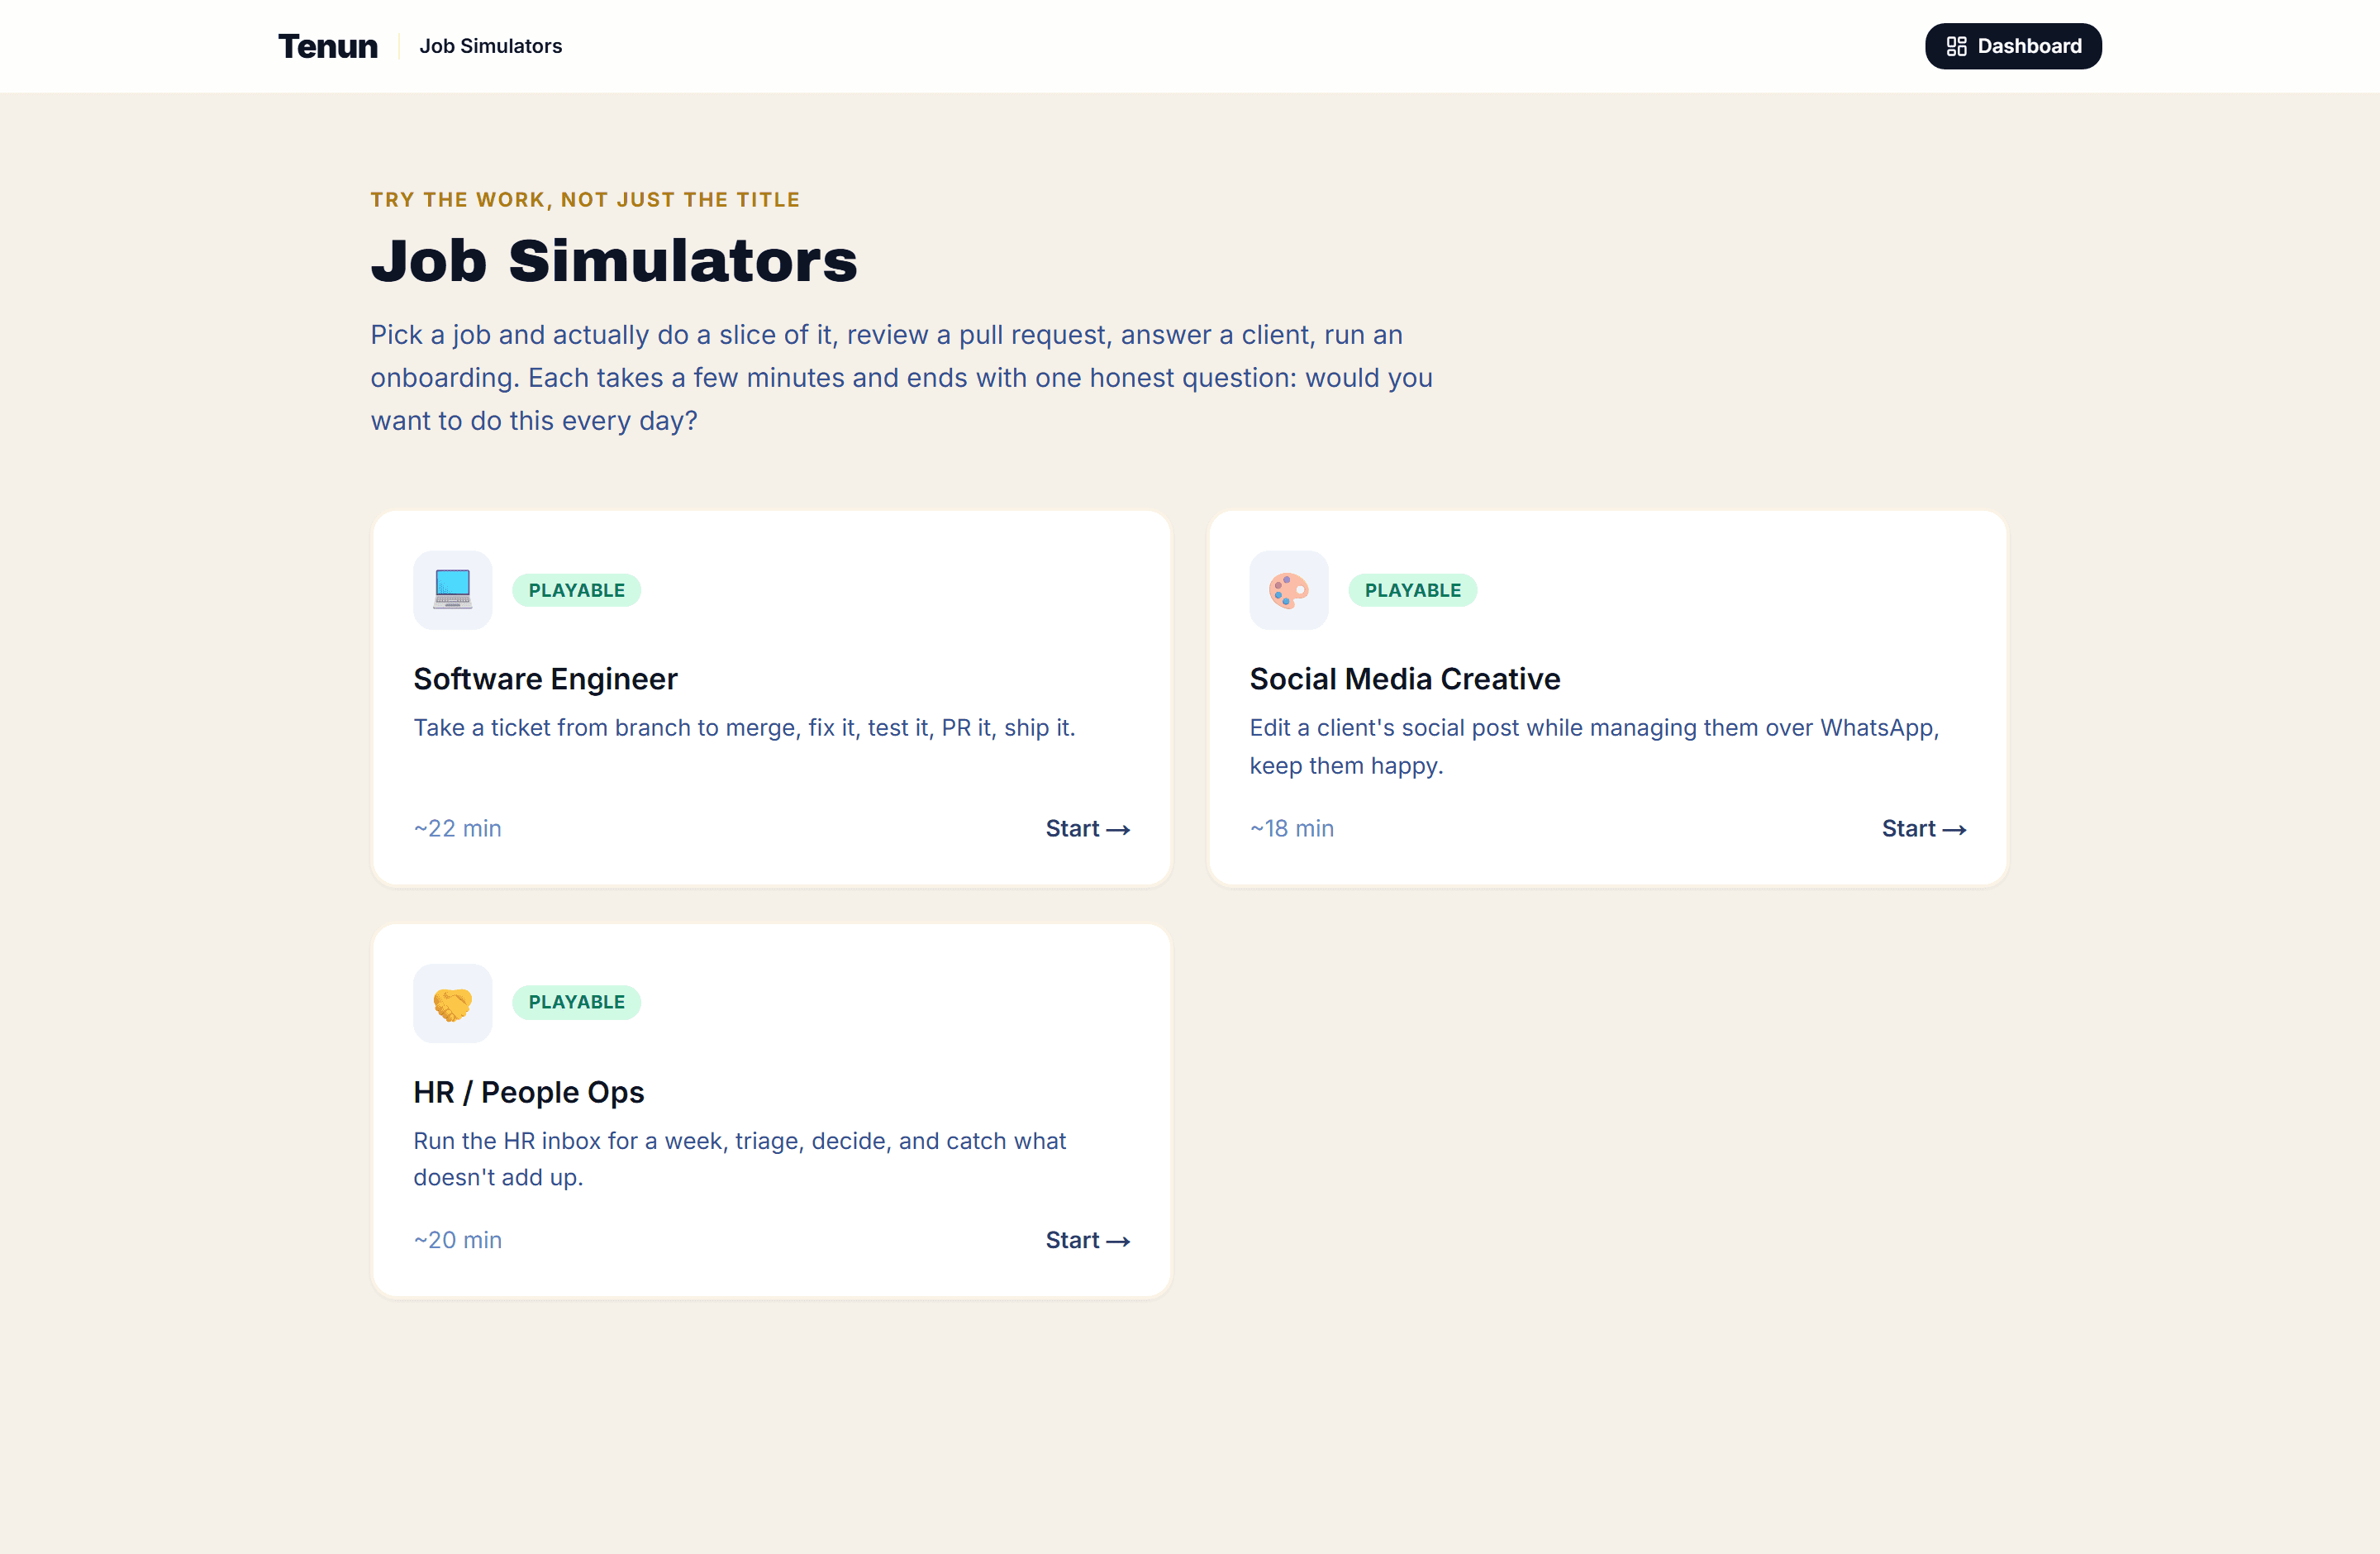Click "Take a ticket from branch to merge" description
The height and width of the screenshot is (1554, 2380).
pos(744,728)
